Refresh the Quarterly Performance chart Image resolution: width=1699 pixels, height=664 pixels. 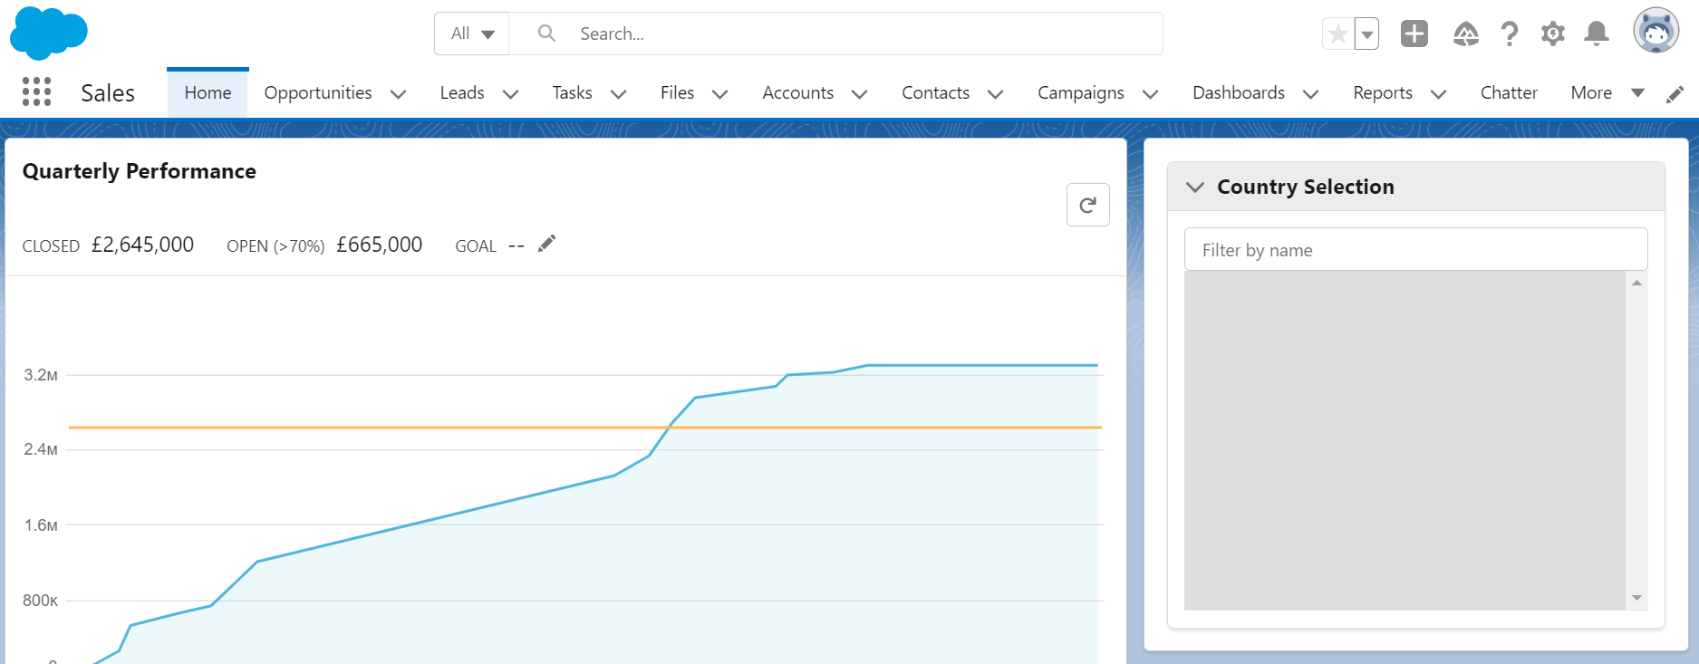click(x=1088, y=205)
